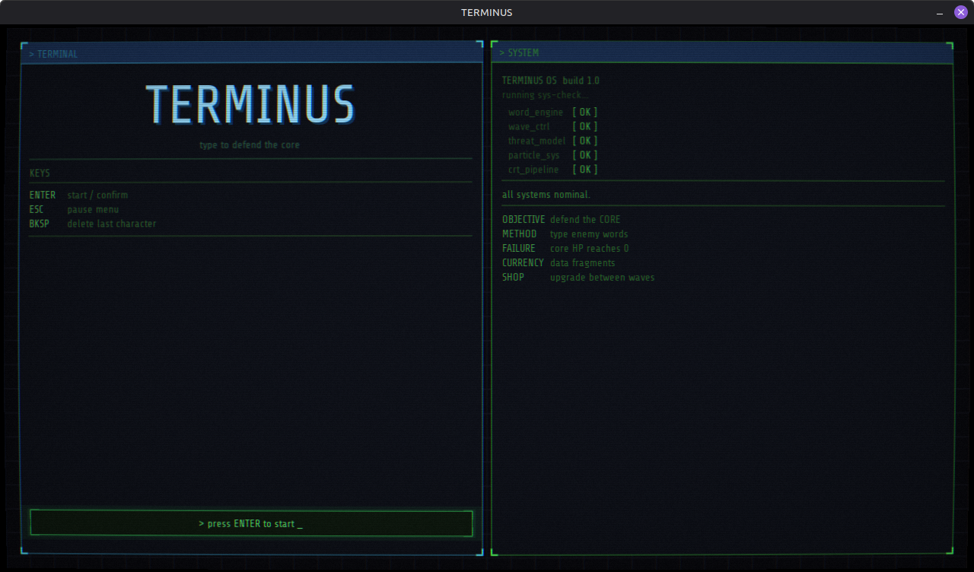This screenshot has height=572, width=974.
Task: Click 'type enemy words' text
Action: [589, 234]
